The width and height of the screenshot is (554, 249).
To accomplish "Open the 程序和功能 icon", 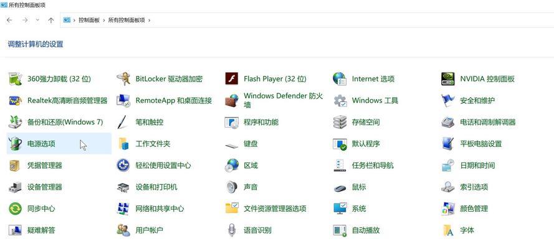I will coord(232,123).
